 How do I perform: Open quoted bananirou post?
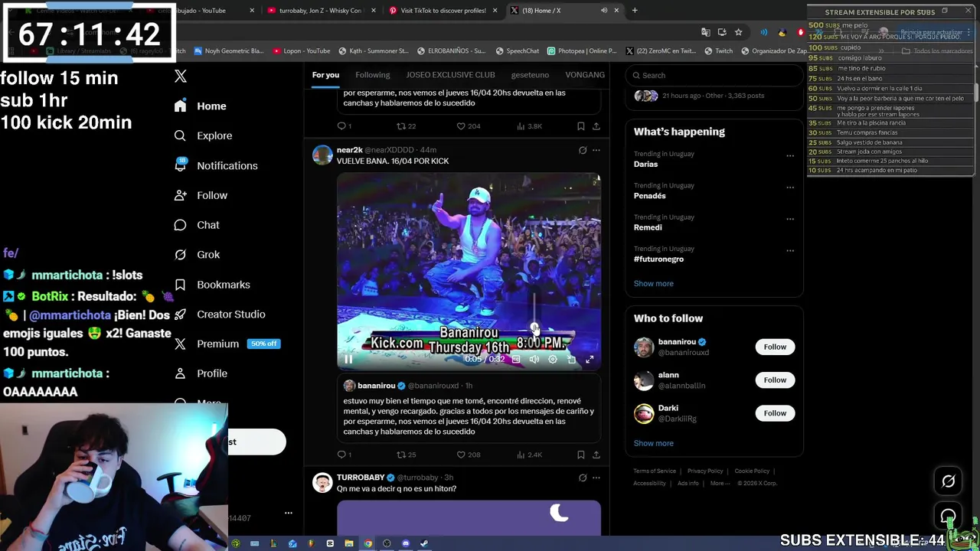(x=469, y=409)
